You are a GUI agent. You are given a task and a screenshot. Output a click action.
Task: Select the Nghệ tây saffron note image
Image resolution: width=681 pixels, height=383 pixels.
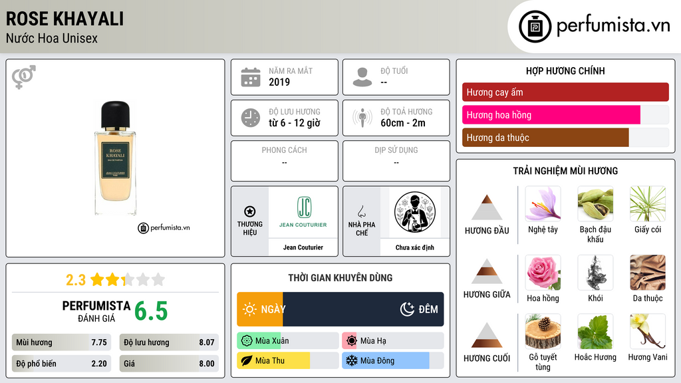point(543,203)
